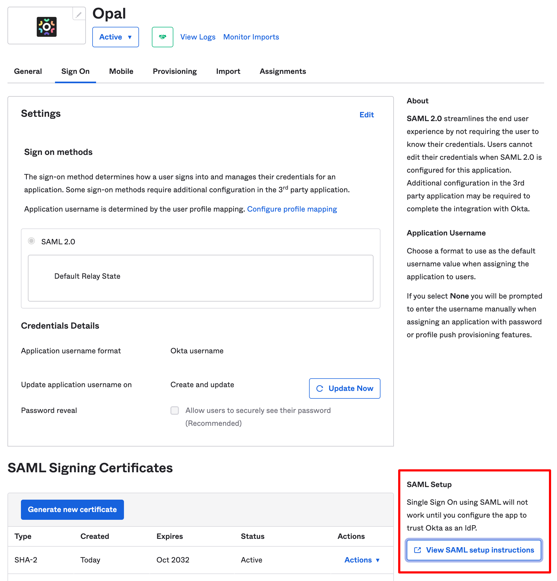Open Monitor Imports link
Screen dimensions: 557x581
coord(251,37)
